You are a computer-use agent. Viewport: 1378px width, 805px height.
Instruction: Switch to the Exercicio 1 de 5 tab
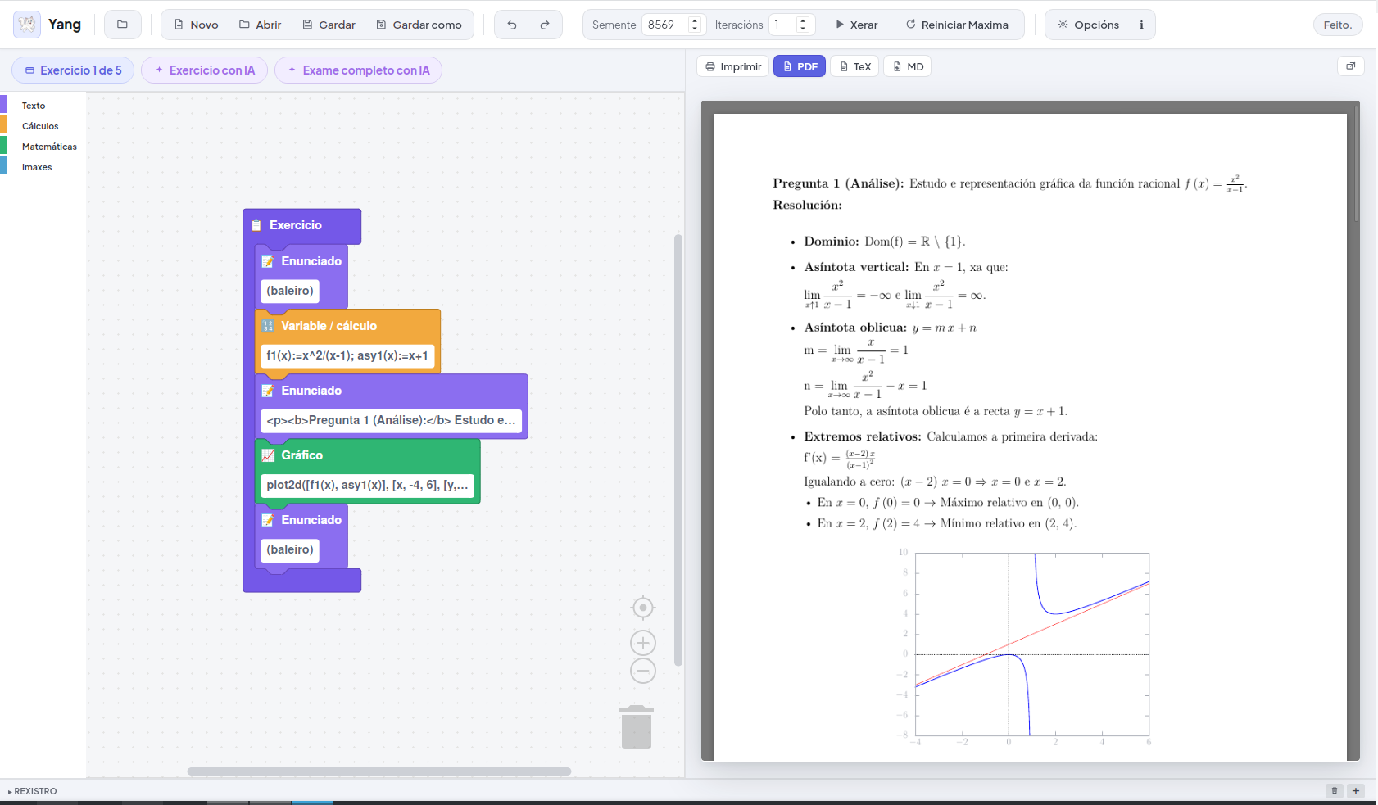click(73, 70)
